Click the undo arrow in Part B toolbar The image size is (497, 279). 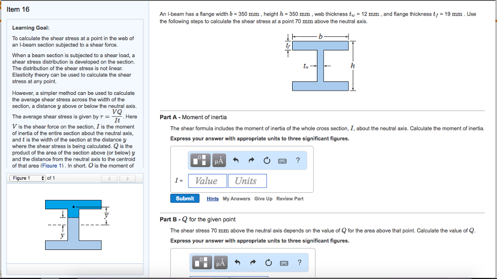[237, 263]
